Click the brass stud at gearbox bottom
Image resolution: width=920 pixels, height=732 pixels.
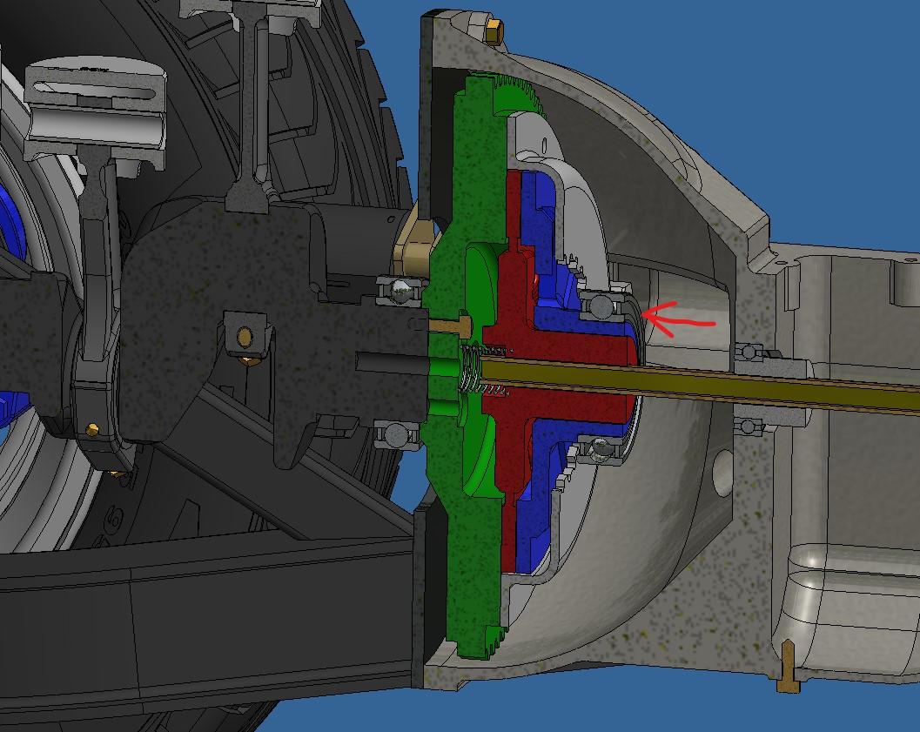click(789, 667)
